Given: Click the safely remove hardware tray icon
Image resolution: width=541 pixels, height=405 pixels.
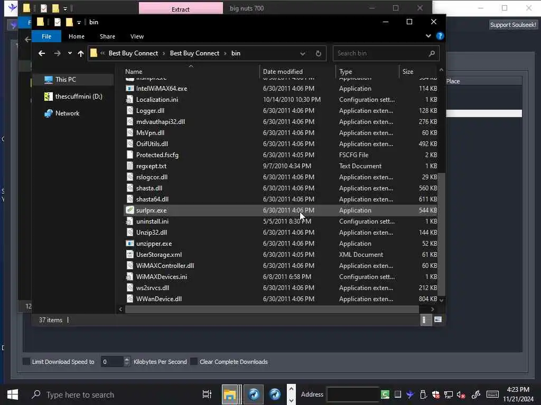Looking at the screenshot, I should click(423, 394).
